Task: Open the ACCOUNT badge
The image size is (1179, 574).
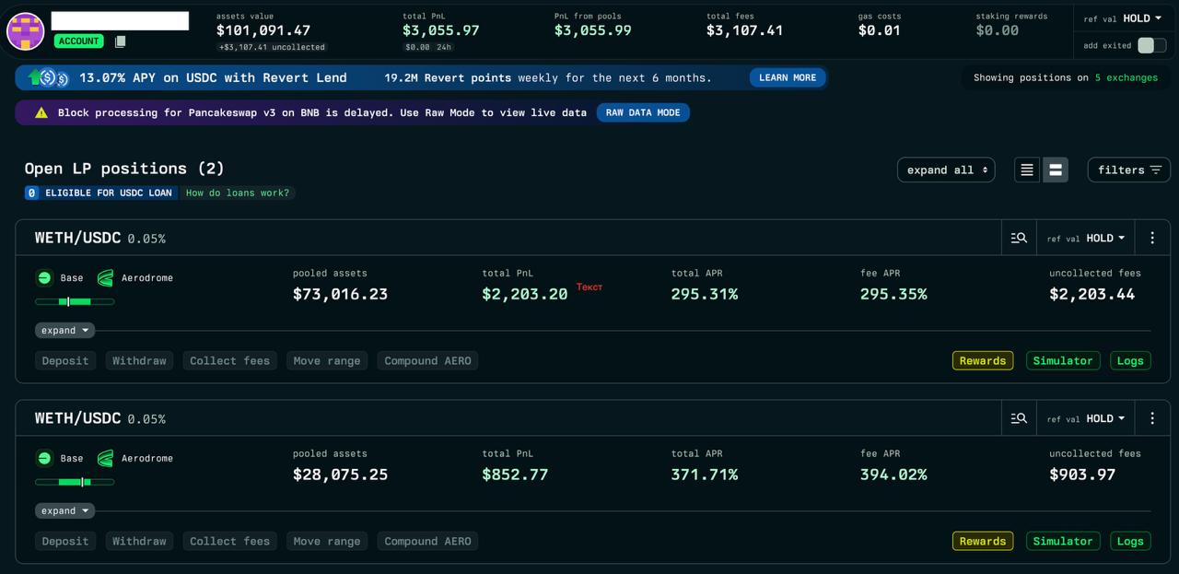Action: pos(79,41)
